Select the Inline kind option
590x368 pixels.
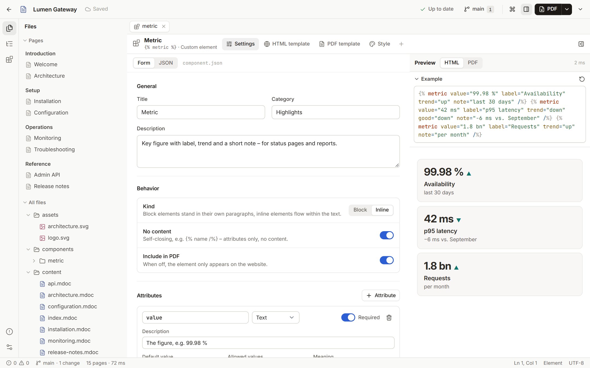[382, 210]
